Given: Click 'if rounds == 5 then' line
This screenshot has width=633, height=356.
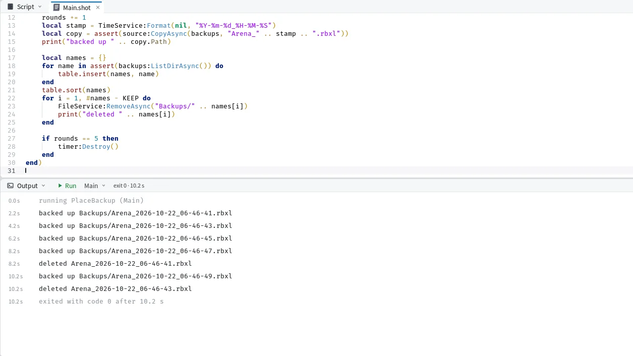Looking at the screenshot, I should tap(80, 138).
